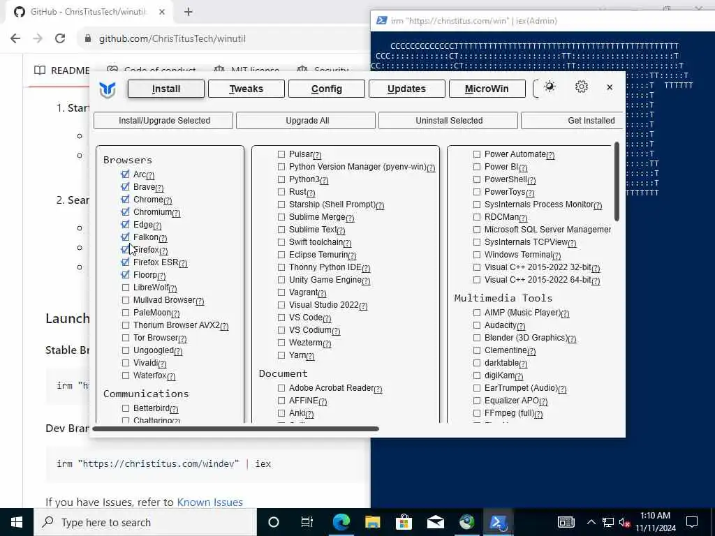Switch to the Tweaks tab
This screenshot has height=536, width=715.
[x=246, y=89]
